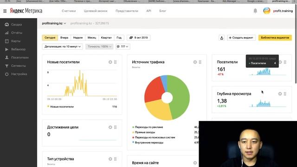Expand the 7/7 annotations dropdown
Viewport: 297px width, 167px height.
(123, 46)
